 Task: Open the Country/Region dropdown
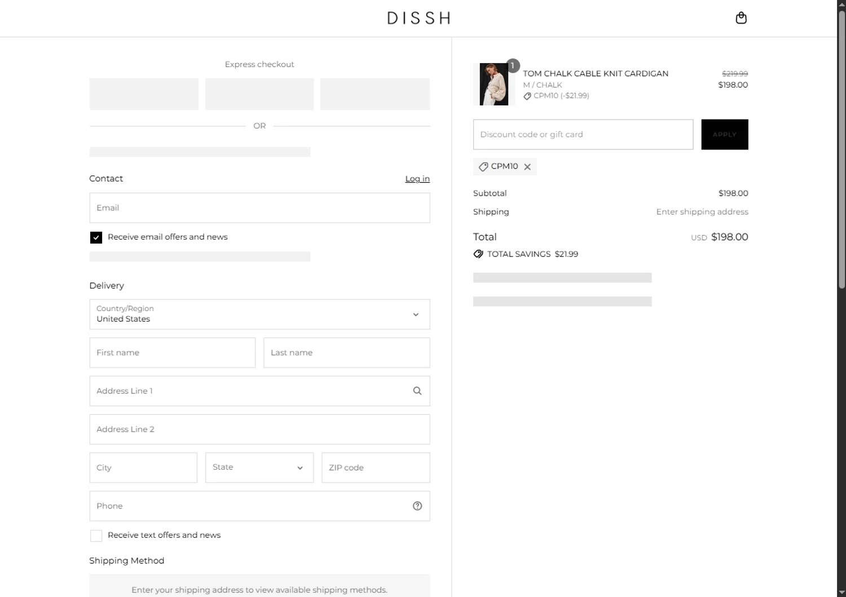pos(259,314)
